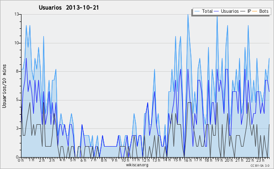Click the 'Usuarios/10 mins' y-axis label
274x169 pixels.
pyautogui.click(x=4, y=86)
